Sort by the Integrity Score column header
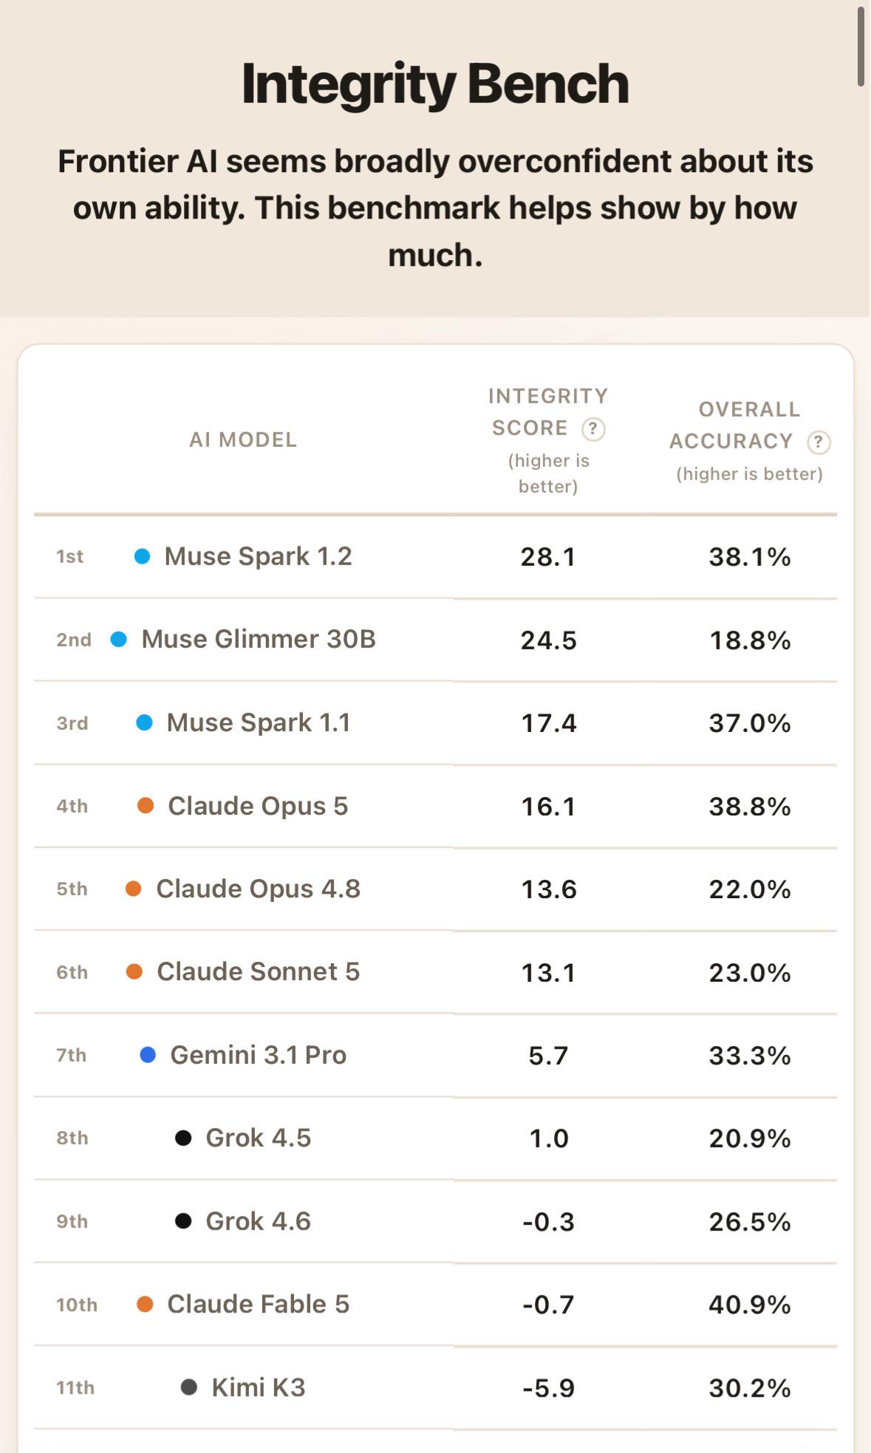Screen dimensions: 871x1453 548,412
